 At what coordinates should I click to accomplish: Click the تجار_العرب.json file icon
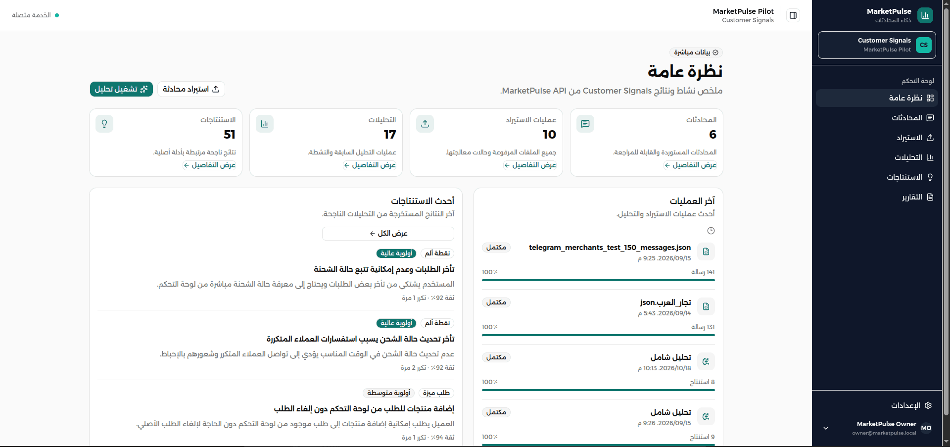click(706, 306)
